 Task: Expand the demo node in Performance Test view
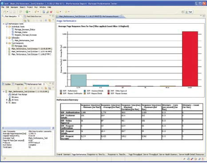(x=7, y=102)
